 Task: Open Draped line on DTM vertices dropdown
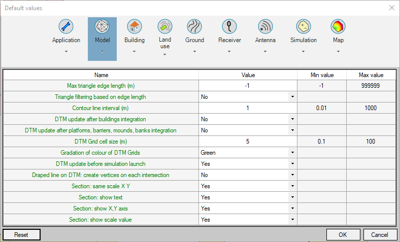292,175
